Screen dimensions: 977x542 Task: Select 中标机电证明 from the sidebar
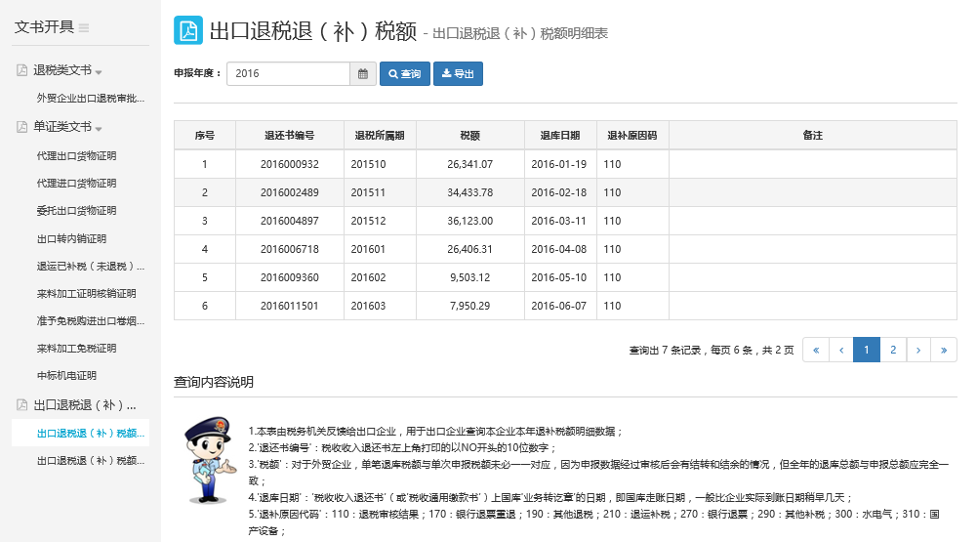pos(66,375)
